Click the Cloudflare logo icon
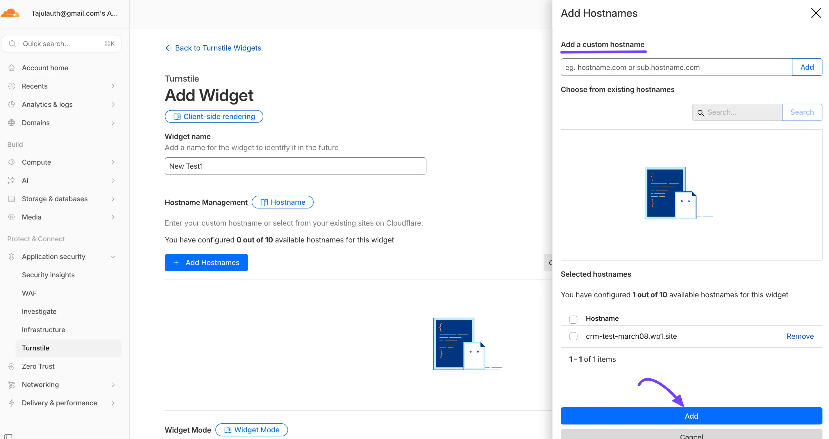This screenshot has width=829, height=439. pos(10,13)
